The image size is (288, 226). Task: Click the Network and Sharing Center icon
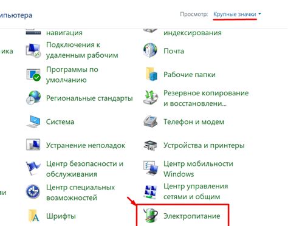click(x=150, y=191)
